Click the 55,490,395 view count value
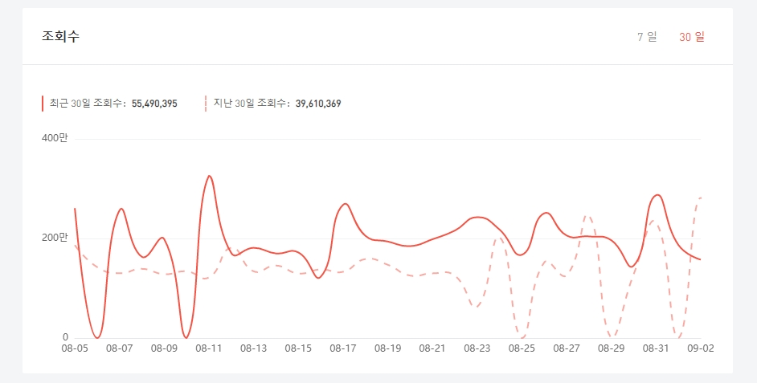The width and height of the screenshot is (757, 383). click(154, 104)
